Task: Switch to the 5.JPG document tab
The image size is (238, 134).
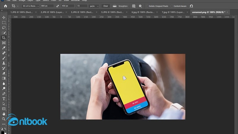Action: pos(112,12)
